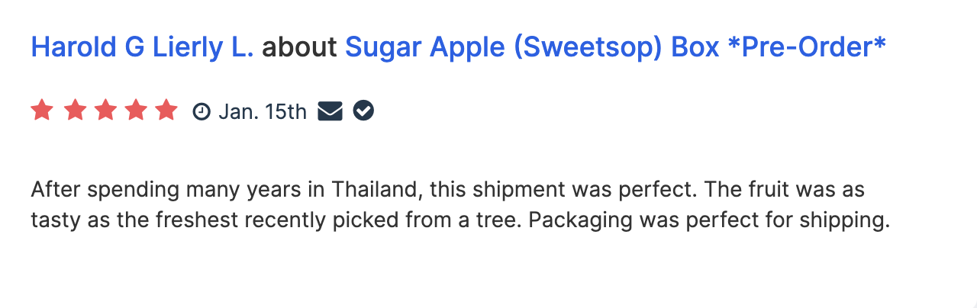The height and width of the screenshot is (308, 977).
Task: Click the fifth and last rating star
Action: [x=166, y=111]
